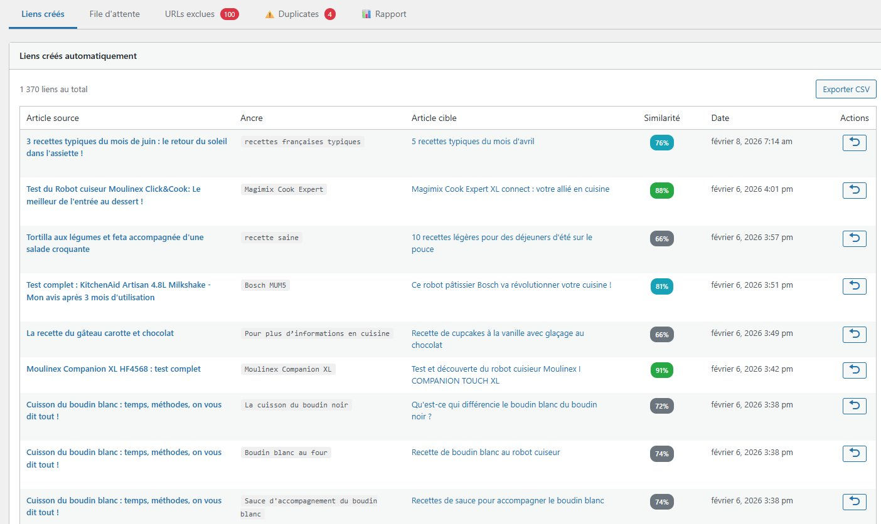Open the "Rapport" tab

(391, 13)
